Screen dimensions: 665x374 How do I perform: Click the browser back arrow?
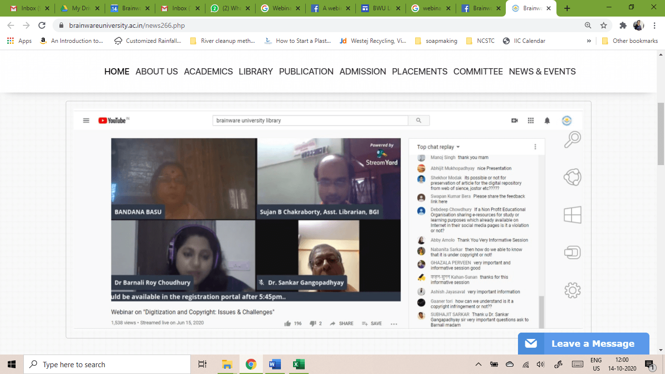tap(11, 25)
